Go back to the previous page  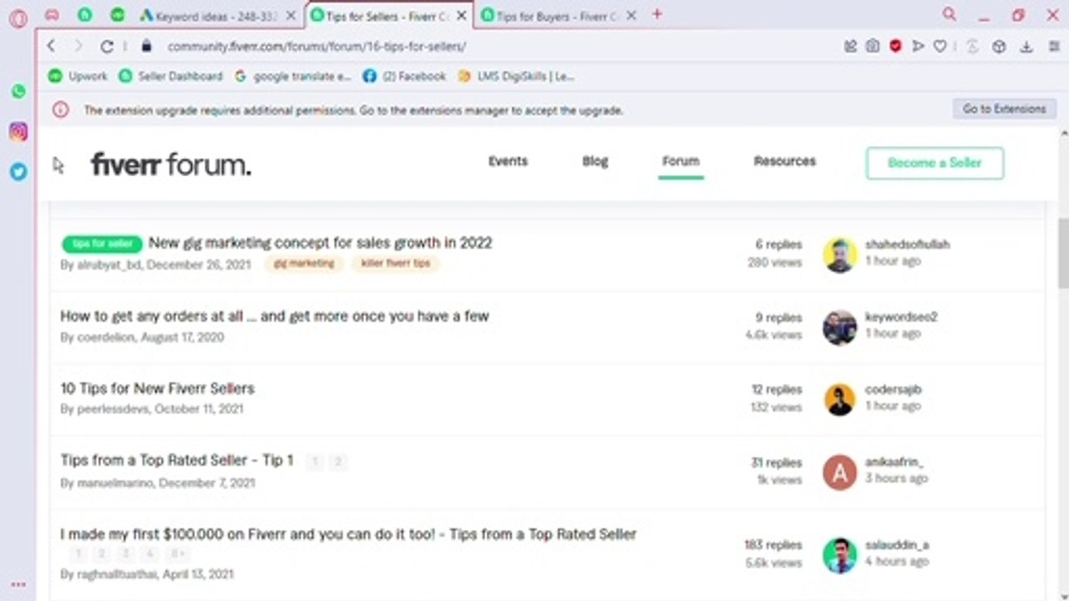52,46
